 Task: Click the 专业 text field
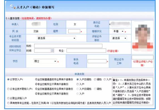click(x=86, y=51)
